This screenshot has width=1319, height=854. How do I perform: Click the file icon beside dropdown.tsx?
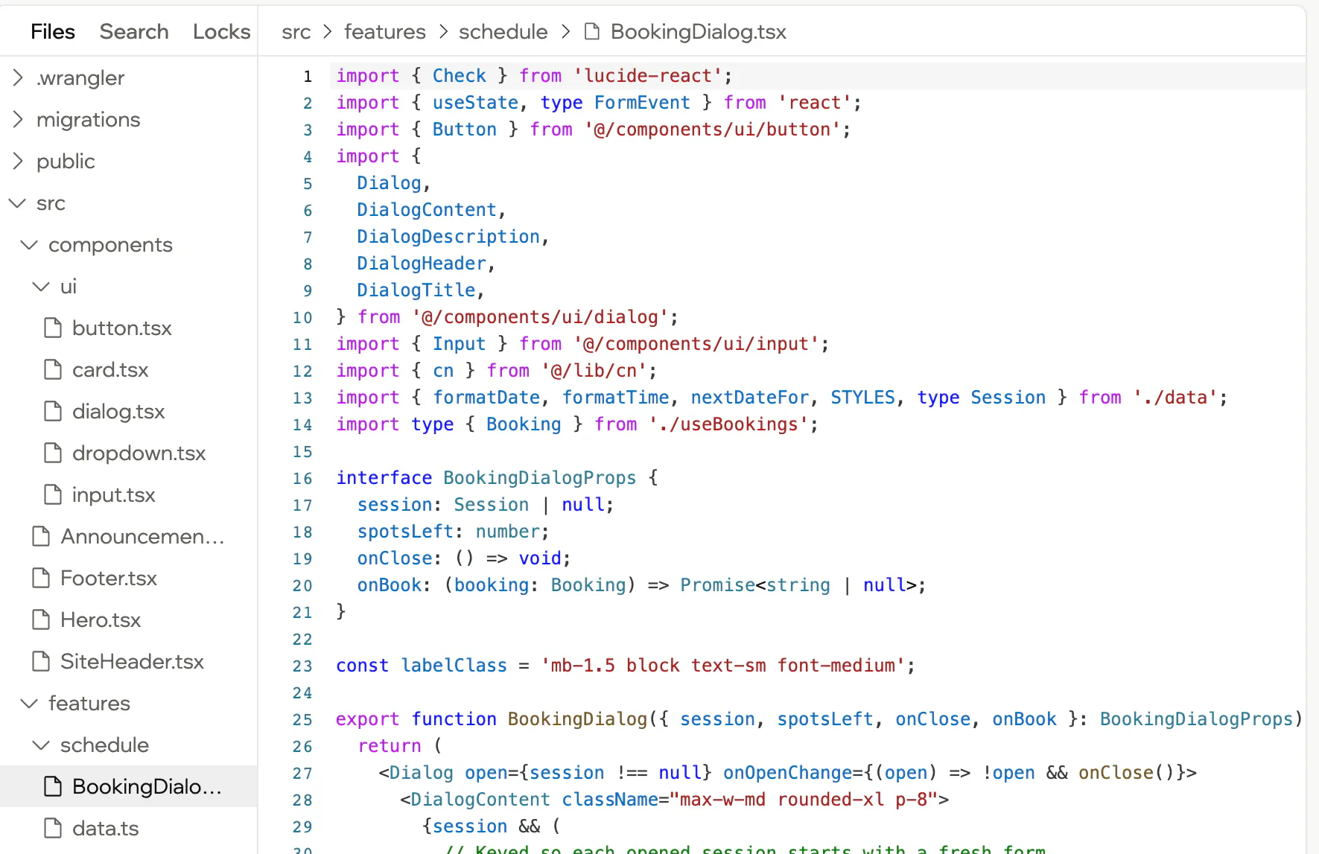click(53, 453)
